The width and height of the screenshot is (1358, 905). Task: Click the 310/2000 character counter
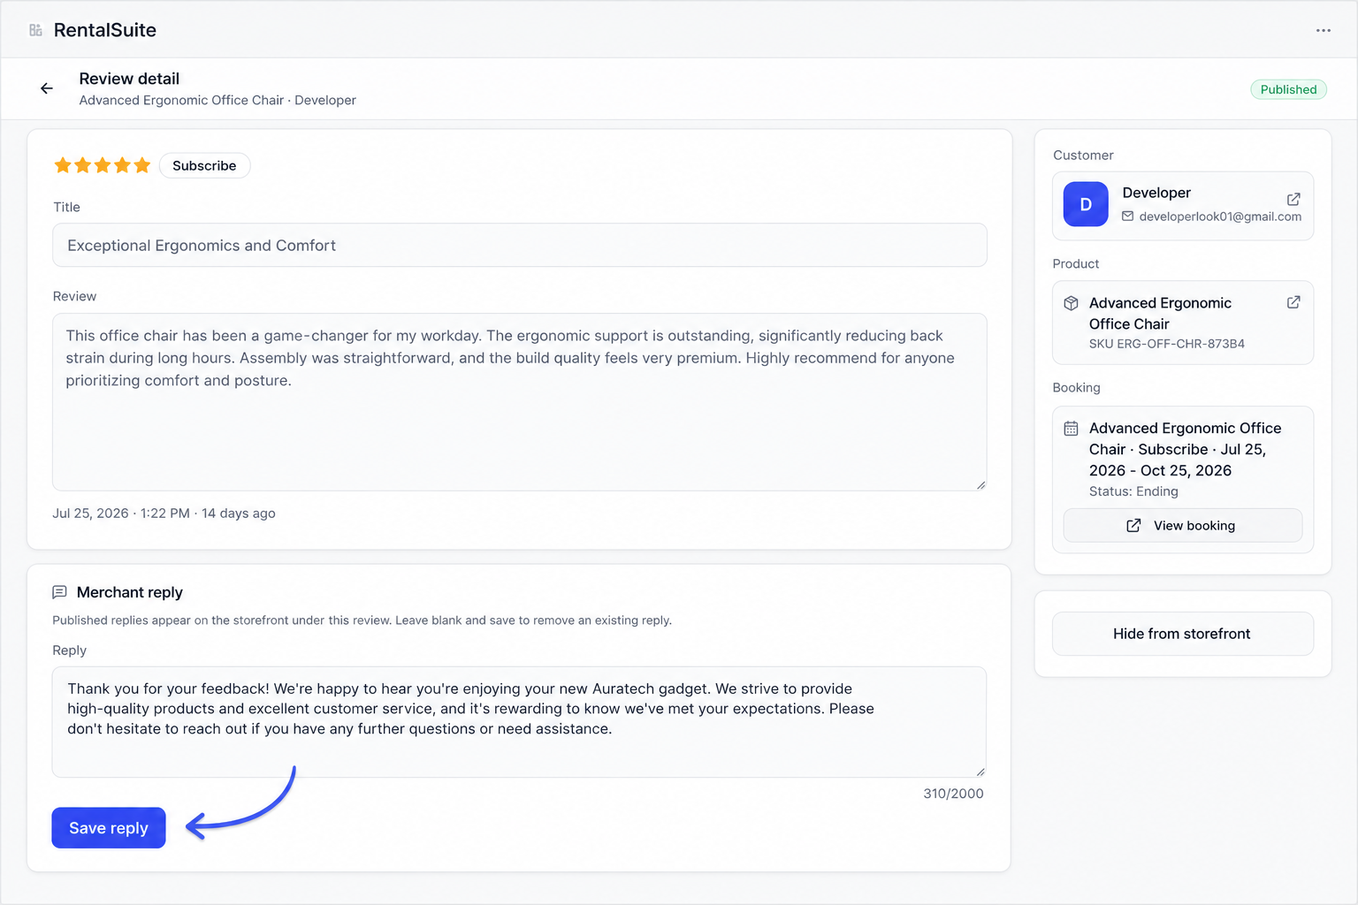(x=953, y=794)
